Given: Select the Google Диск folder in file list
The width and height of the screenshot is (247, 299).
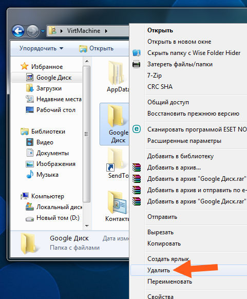Looking at the screenshot, I should [115, 124].
